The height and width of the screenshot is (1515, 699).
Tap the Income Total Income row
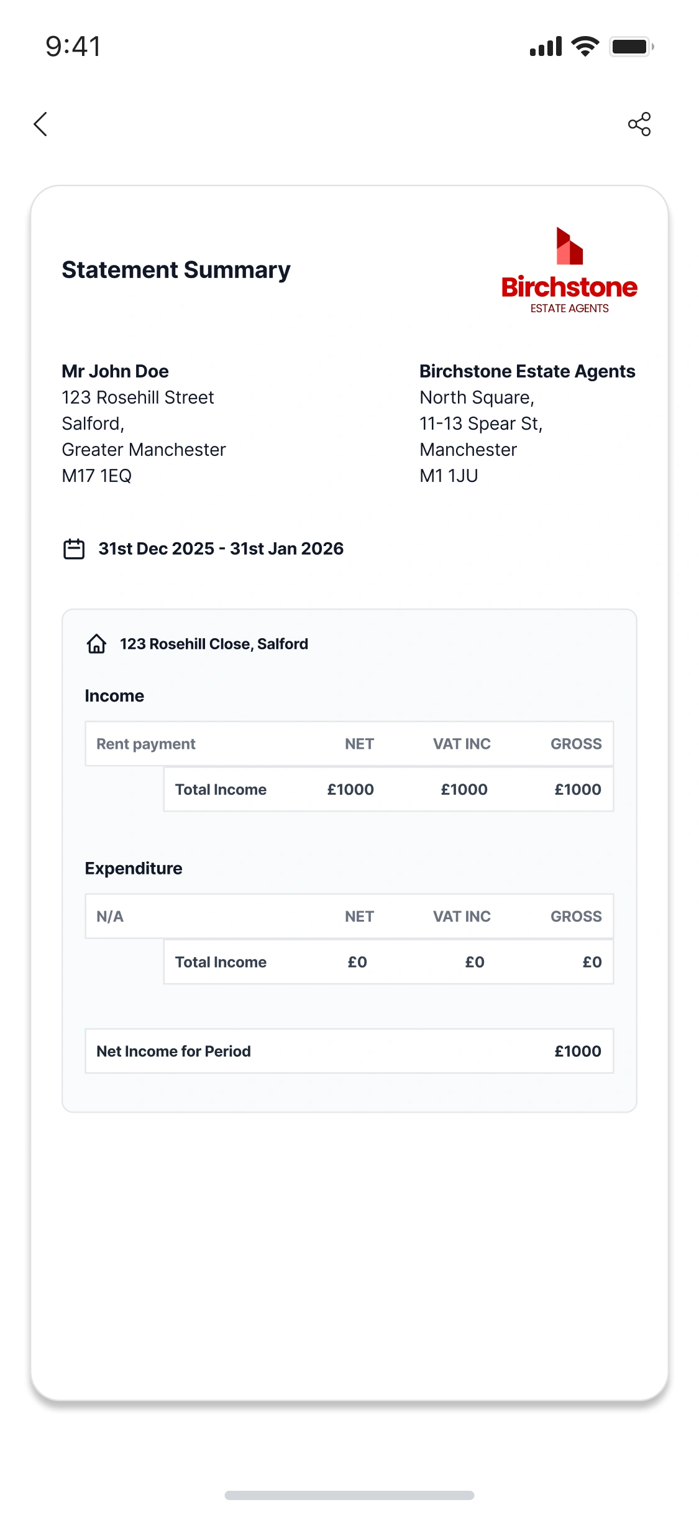[388, 789]
